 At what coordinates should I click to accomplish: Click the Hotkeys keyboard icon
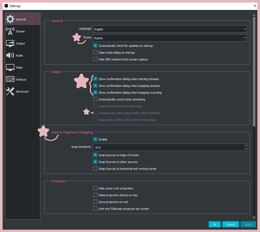pos(10,79)
